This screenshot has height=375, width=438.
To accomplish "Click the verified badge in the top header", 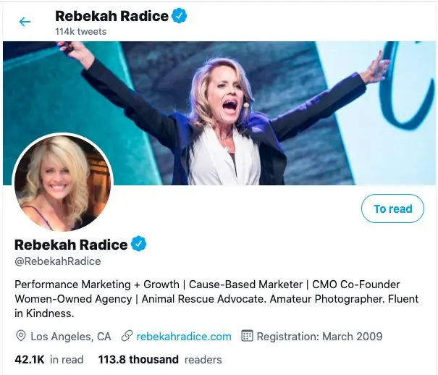I will (180, 15).
